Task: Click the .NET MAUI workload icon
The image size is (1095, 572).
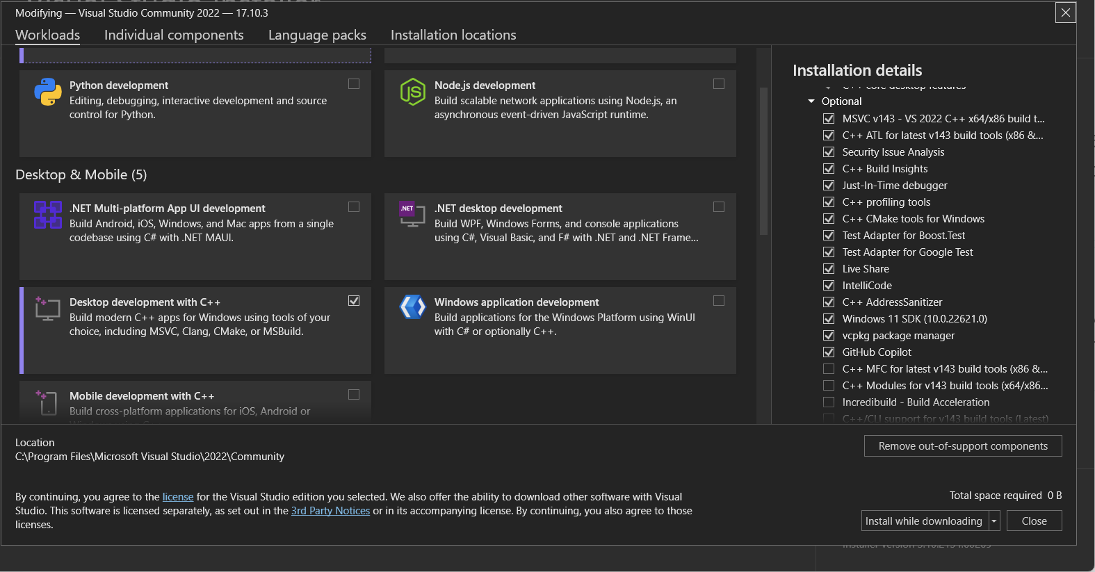Action: pos(48,215)
